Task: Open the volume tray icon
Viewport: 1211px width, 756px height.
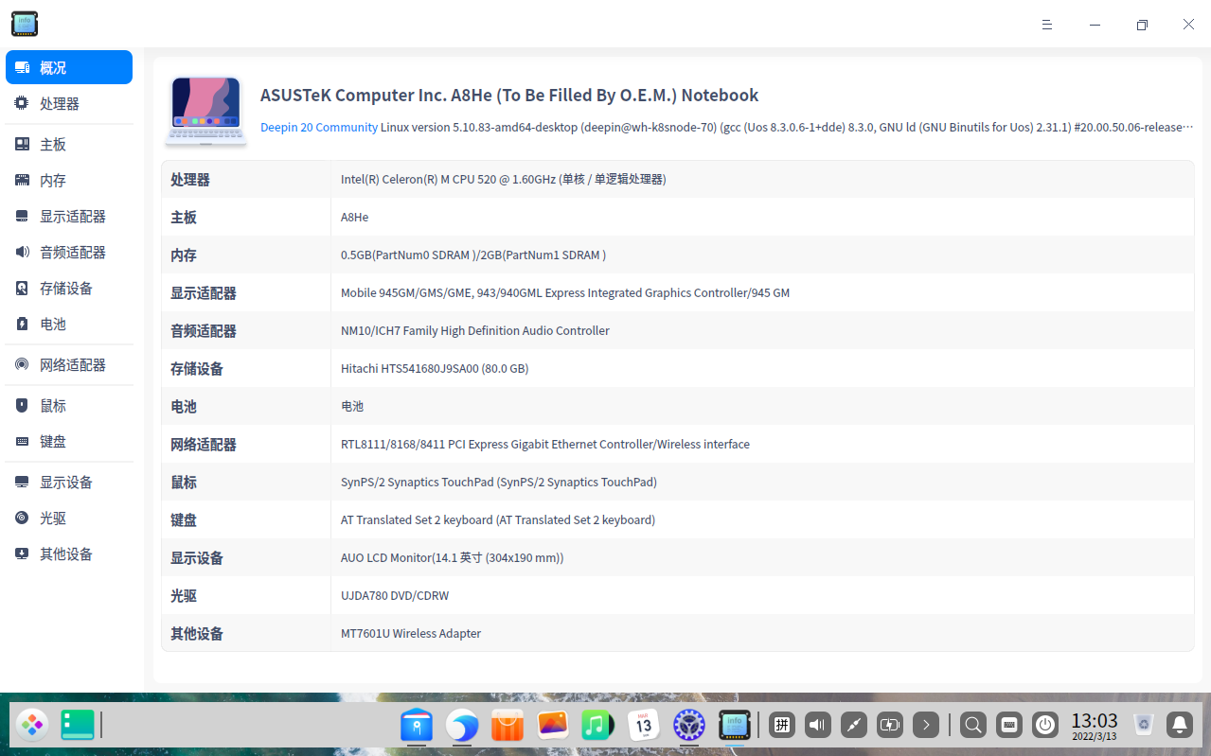Action: (x=818, y=726)
